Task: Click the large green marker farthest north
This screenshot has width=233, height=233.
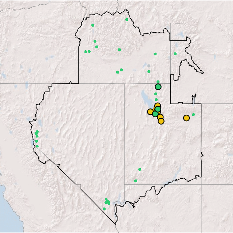Action: point(158,87)
